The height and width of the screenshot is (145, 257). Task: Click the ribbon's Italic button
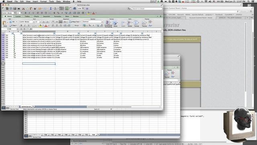click(25, 25)
